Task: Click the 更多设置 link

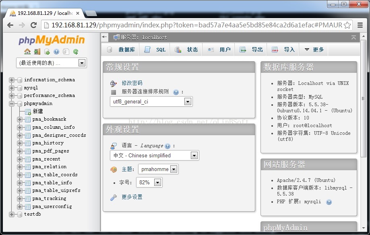Action: 132,197
